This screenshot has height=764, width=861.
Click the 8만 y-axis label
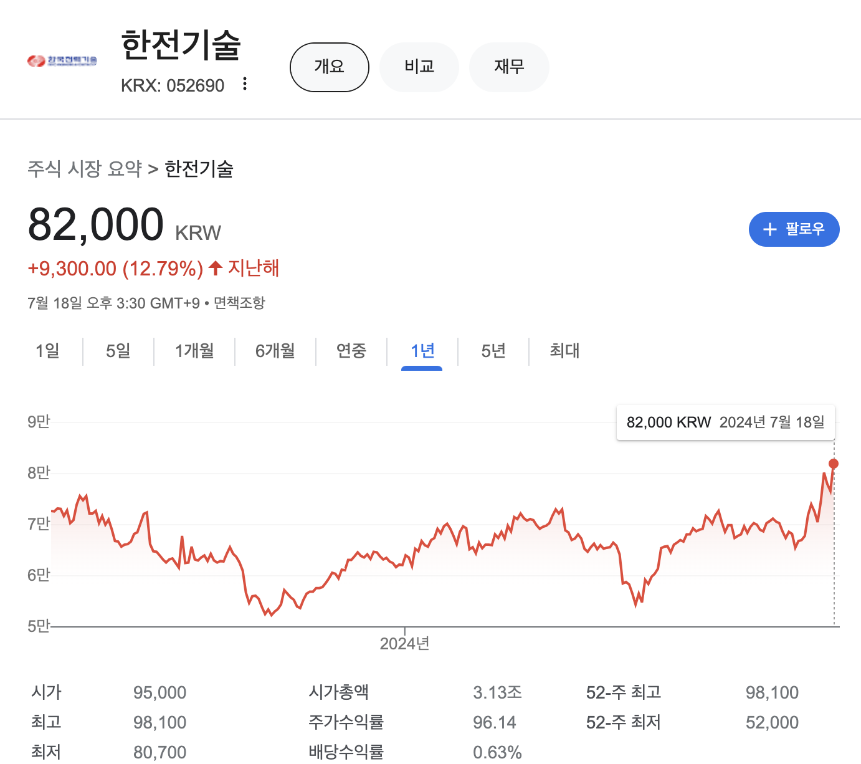39,473
